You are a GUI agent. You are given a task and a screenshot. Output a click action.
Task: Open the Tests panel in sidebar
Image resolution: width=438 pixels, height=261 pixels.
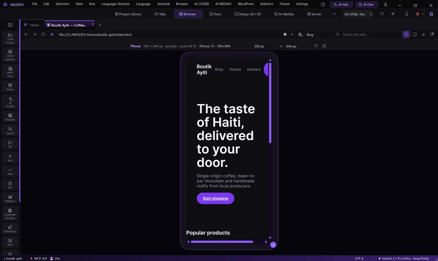coord(10,171)
